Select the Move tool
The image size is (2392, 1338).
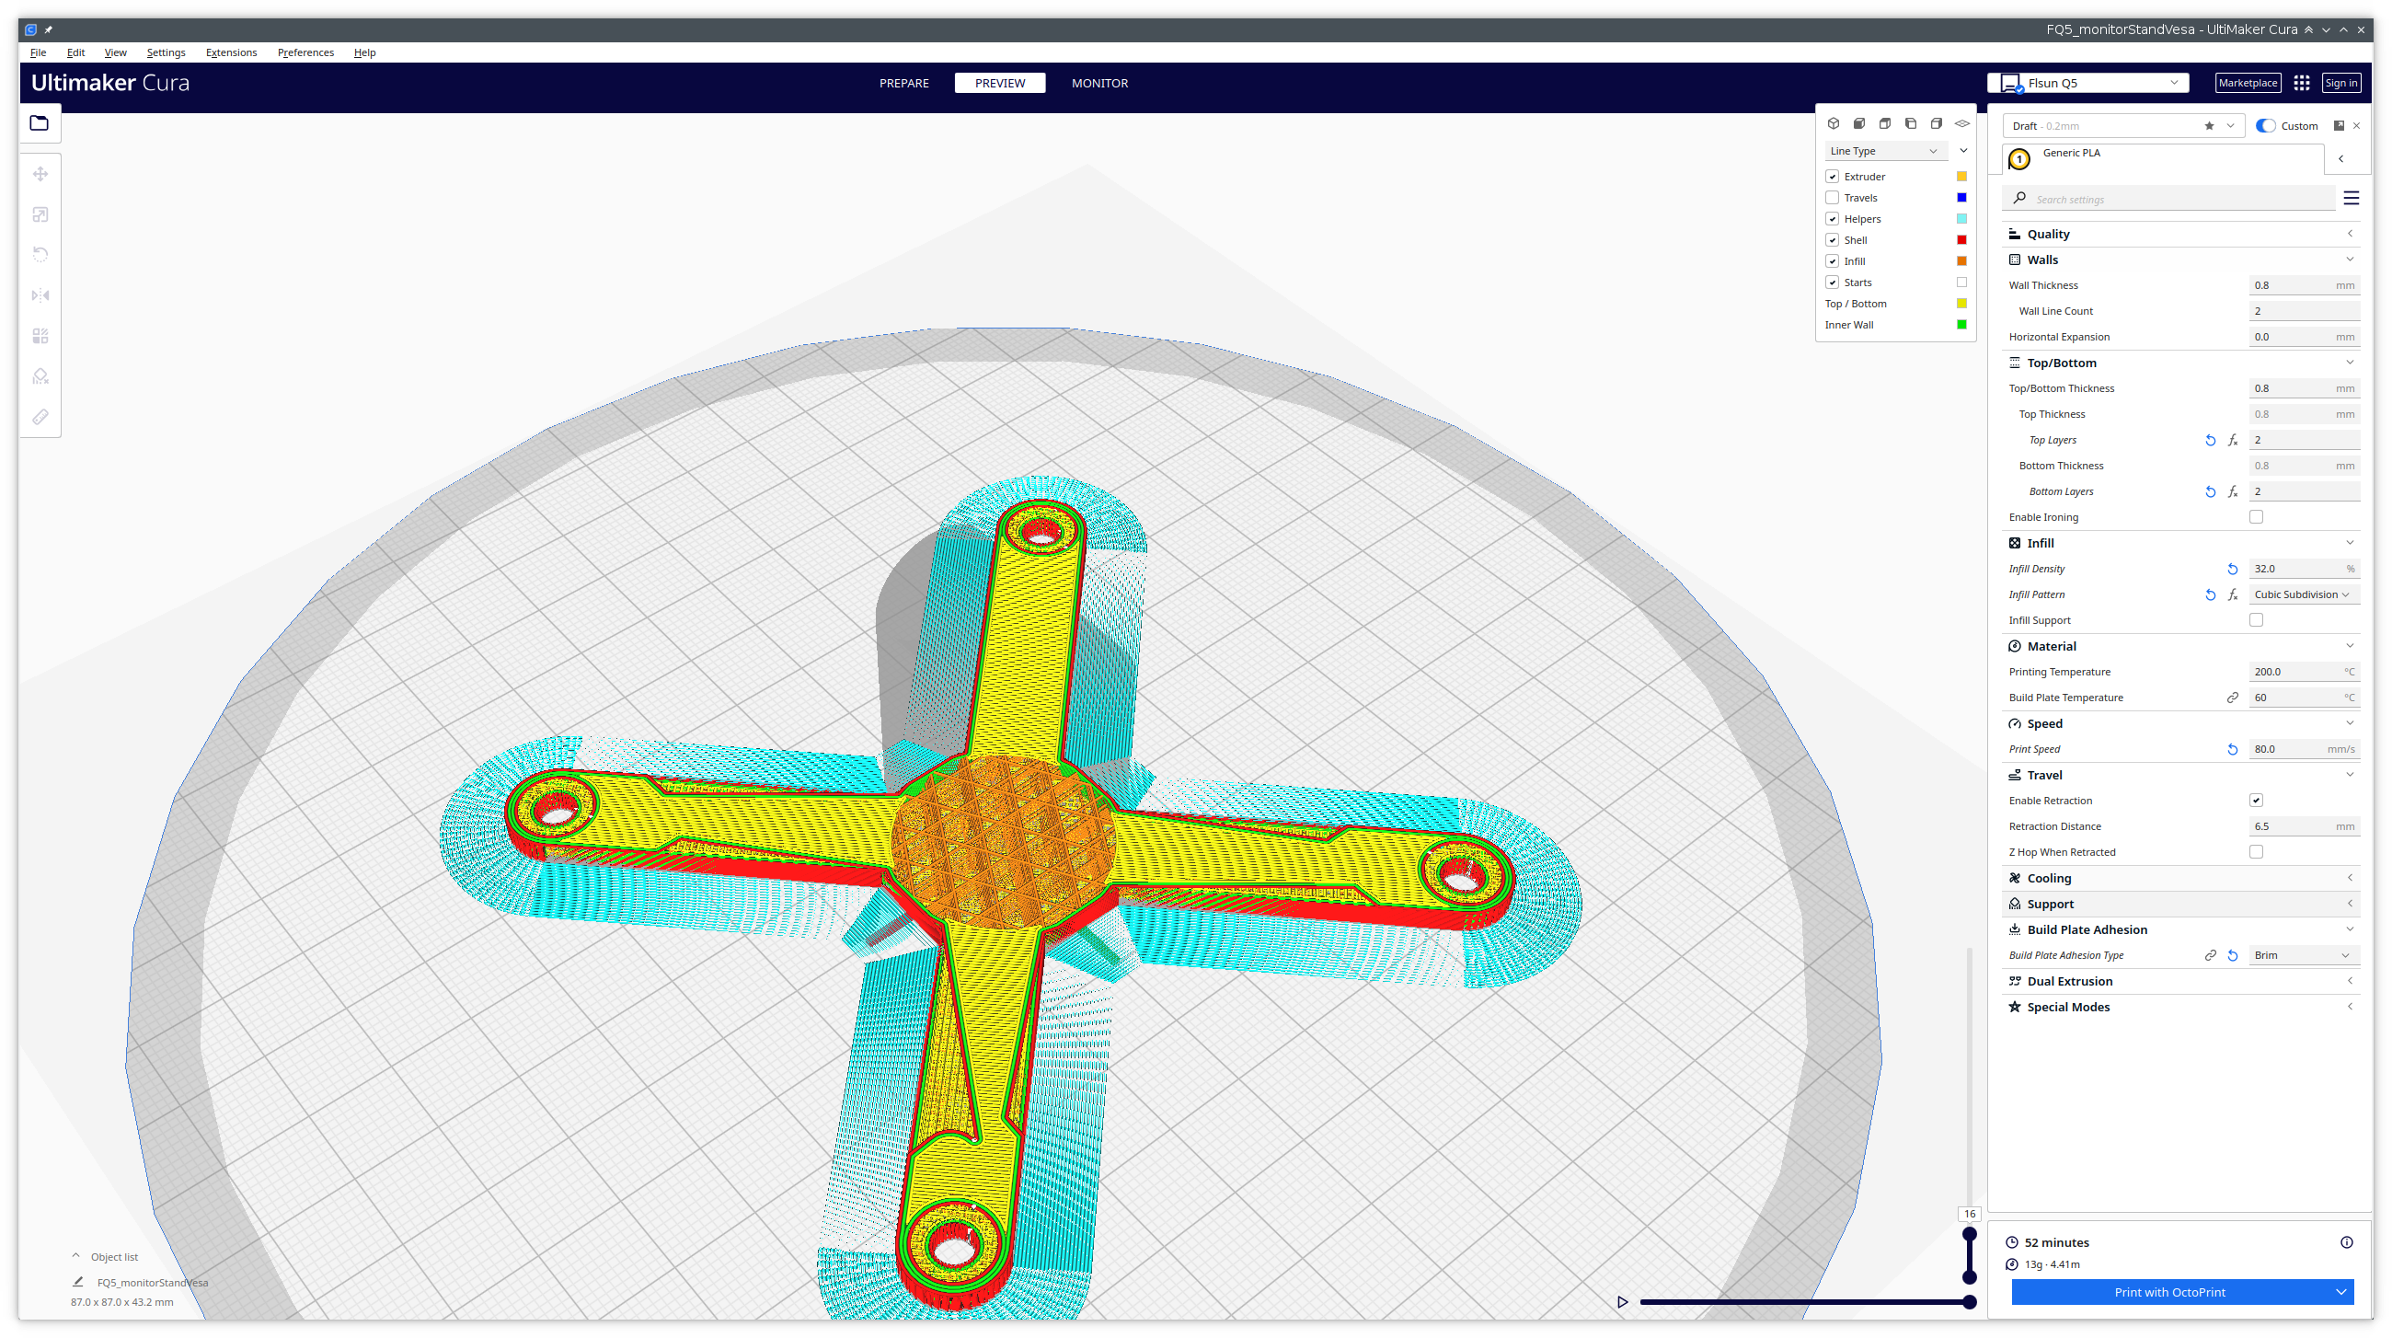(40, 174)
